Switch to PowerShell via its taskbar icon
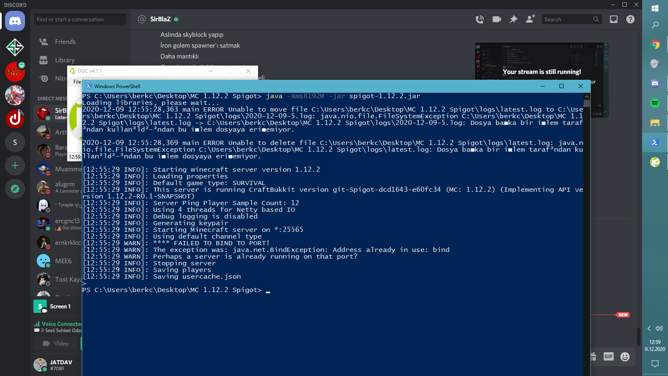Screen dimensions: 668x376 (655, 142)
